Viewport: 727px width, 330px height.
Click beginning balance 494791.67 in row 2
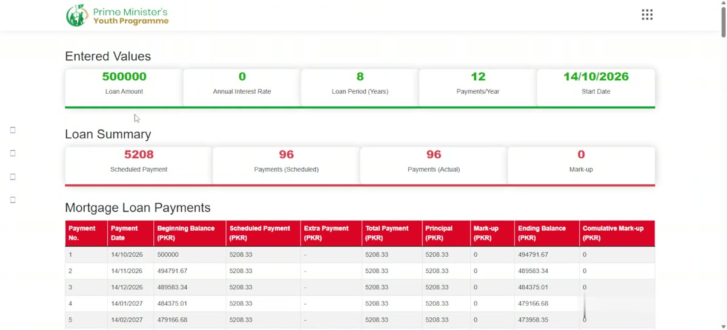[x=172, y=271]
